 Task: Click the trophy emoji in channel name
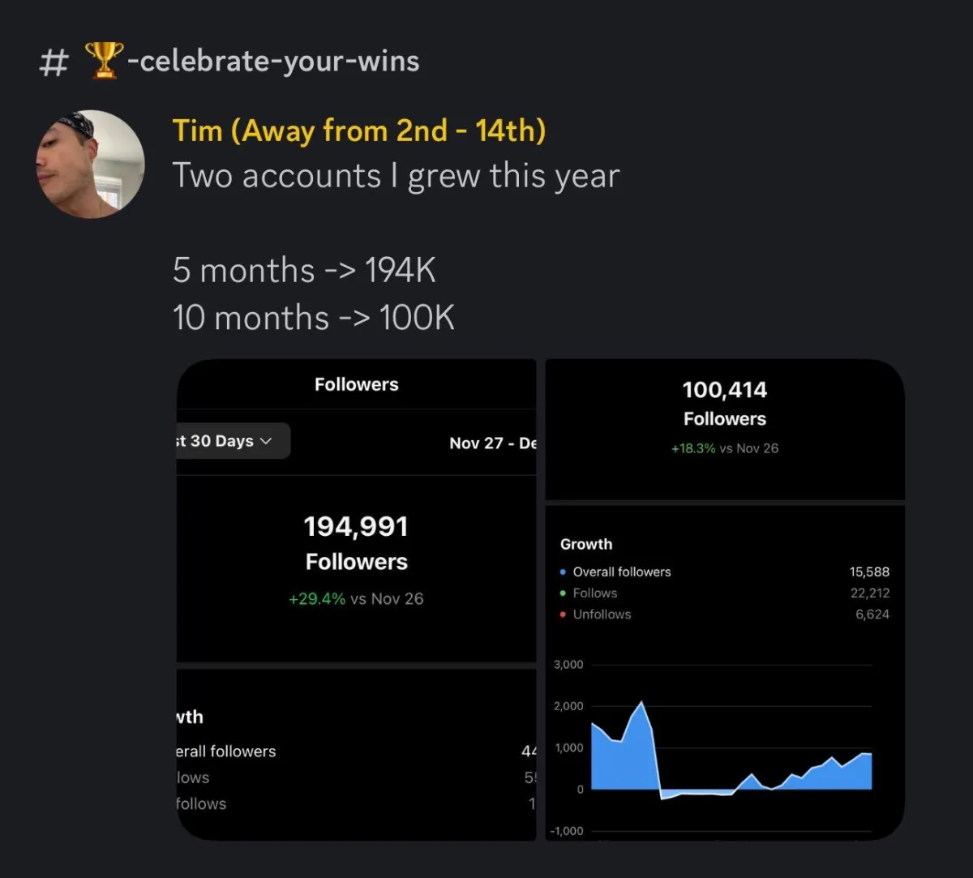(105, 61)
